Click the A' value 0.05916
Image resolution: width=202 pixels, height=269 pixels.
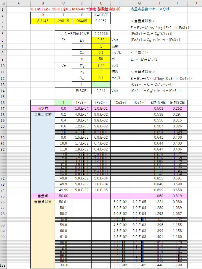(x=101, y=34)
